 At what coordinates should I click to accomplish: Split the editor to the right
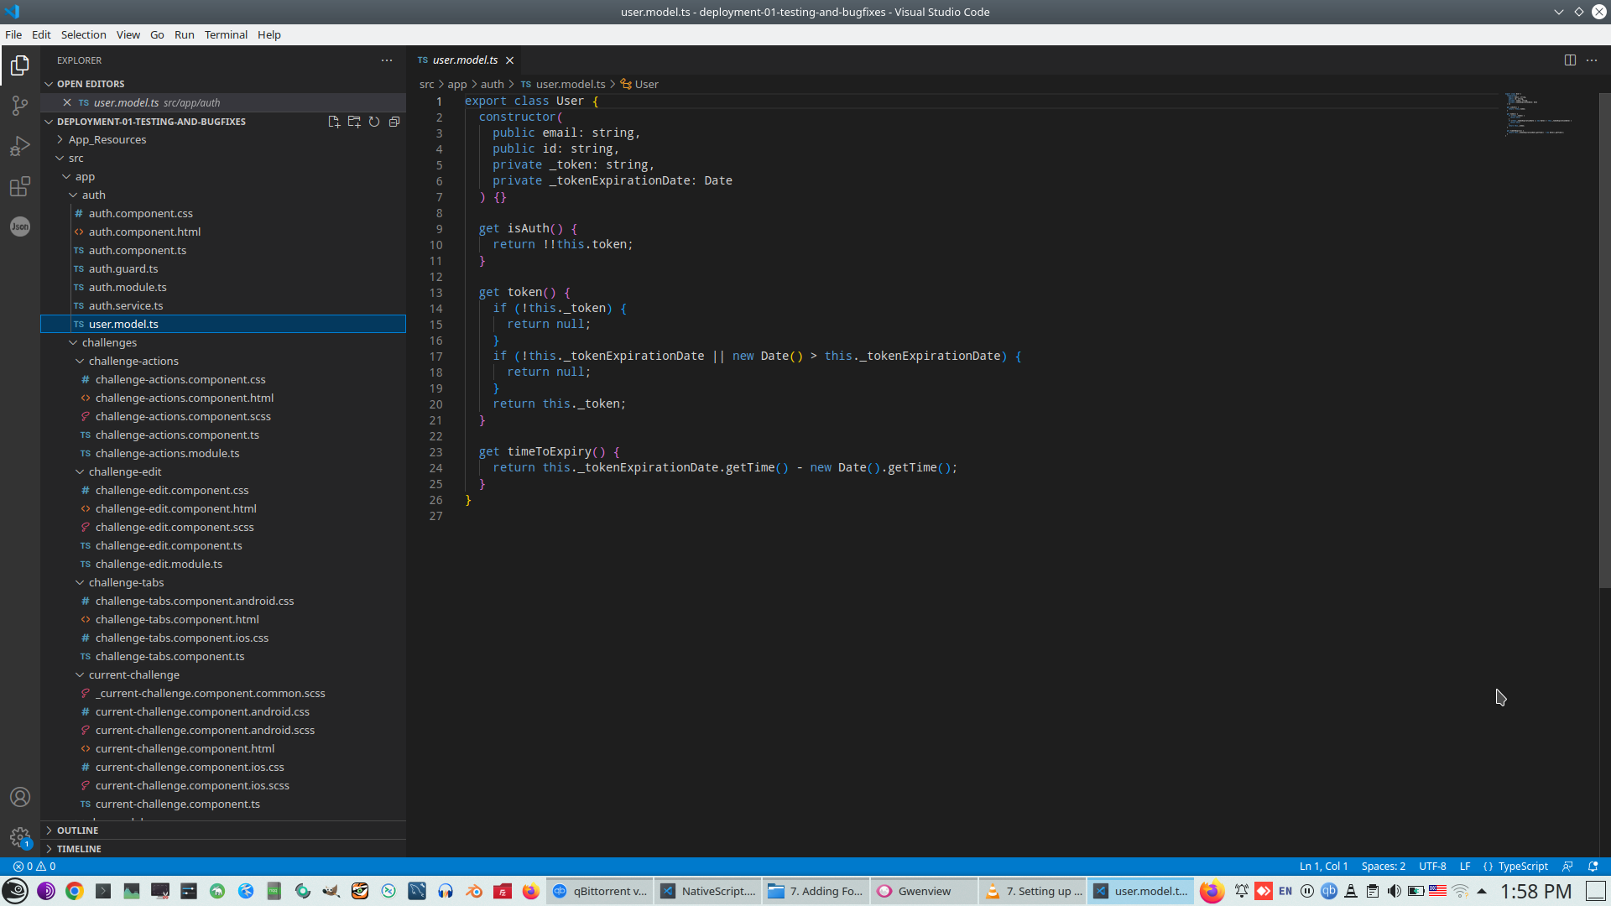[x=1570, y=60]
